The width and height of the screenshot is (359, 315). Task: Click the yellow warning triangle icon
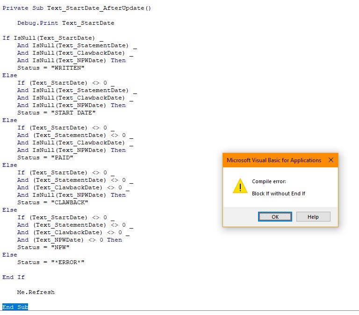240,186
